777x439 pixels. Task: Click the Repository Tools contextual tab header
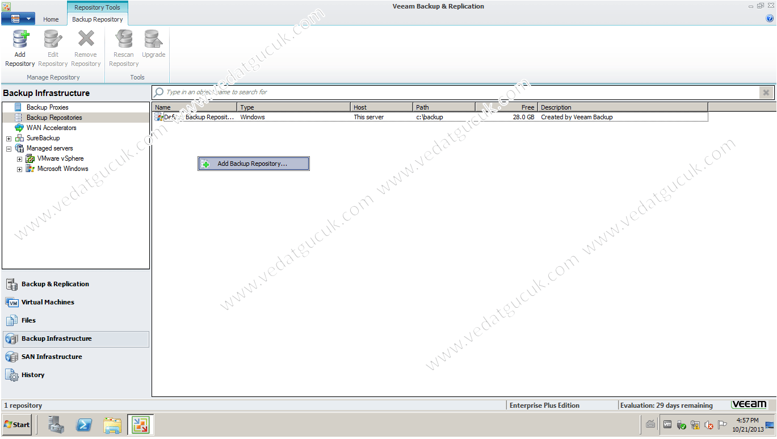[x=98, y=7]
